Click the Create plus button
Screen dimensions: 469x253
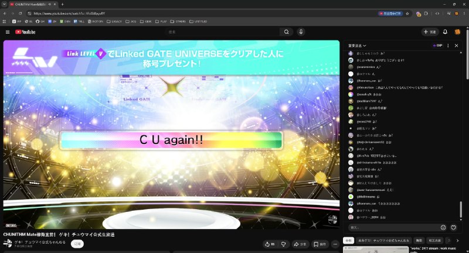[x=430, y=32]
